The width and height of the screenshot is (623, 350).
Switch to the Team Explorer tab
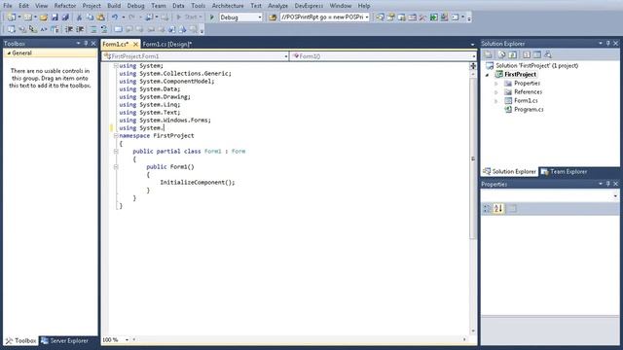(x=565, y=172)
